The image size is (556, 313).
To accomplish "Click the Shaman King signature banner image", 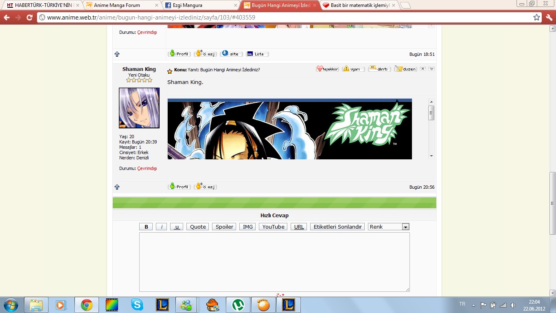I will [289, 129].
